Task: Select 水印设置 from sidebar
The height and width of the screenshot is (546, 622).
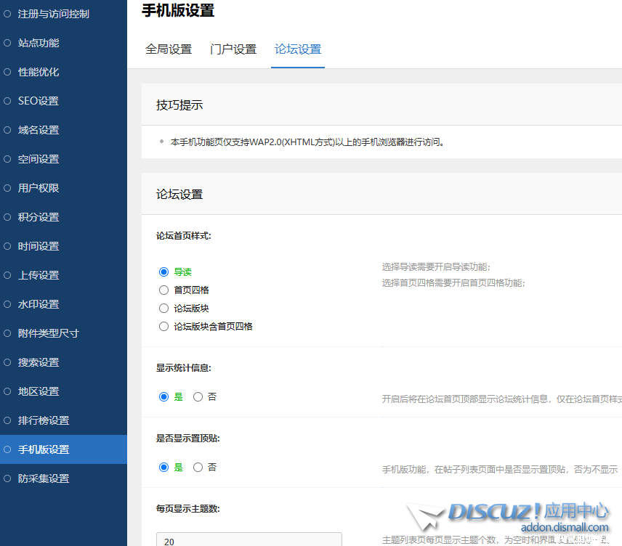Action: pyautogui.click(x=39, y=304)
